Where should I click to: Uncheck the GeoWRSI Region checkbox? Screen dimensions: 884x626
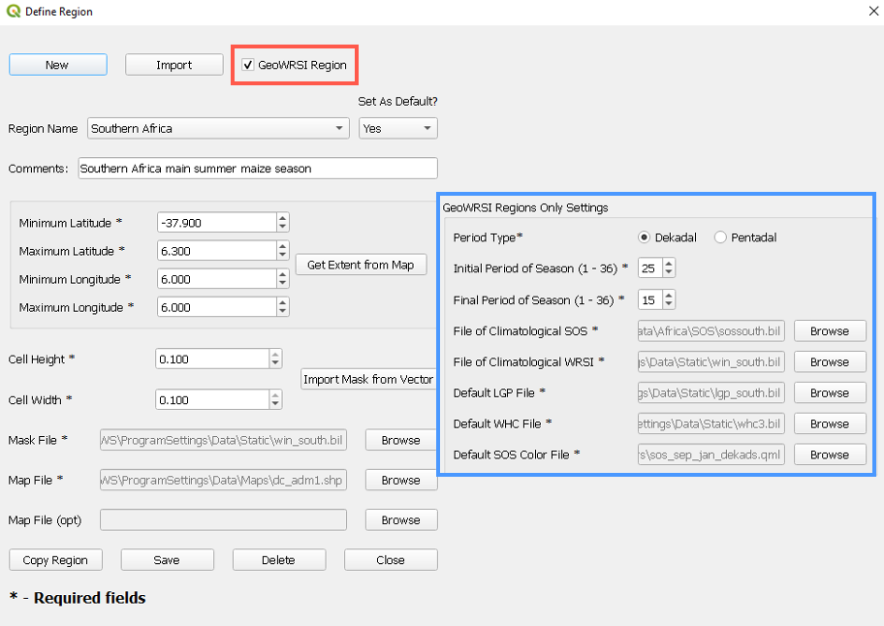tap(249, 65)
